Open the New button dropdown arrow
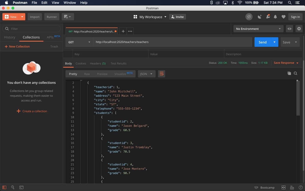This screenshot has width=305, height=191. click(22, 17)
